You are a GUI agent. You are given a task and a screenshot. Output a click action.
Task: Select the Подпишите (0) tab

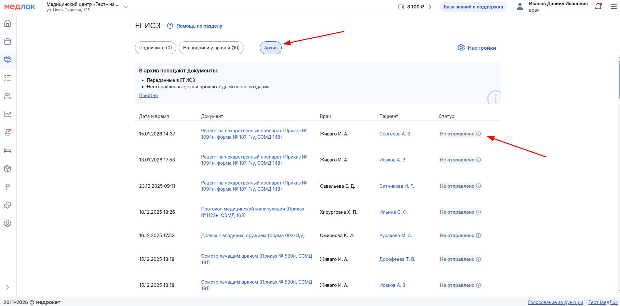[155, 48]
